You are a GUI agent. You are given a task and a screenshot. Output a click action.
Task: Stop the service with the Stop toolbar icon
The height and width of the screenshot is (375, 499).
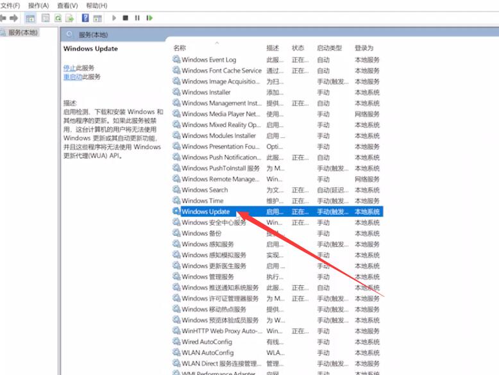click(125, 18)
